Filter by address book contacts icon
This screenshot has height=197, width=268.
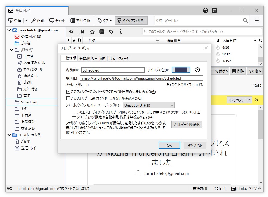(102, 32)
